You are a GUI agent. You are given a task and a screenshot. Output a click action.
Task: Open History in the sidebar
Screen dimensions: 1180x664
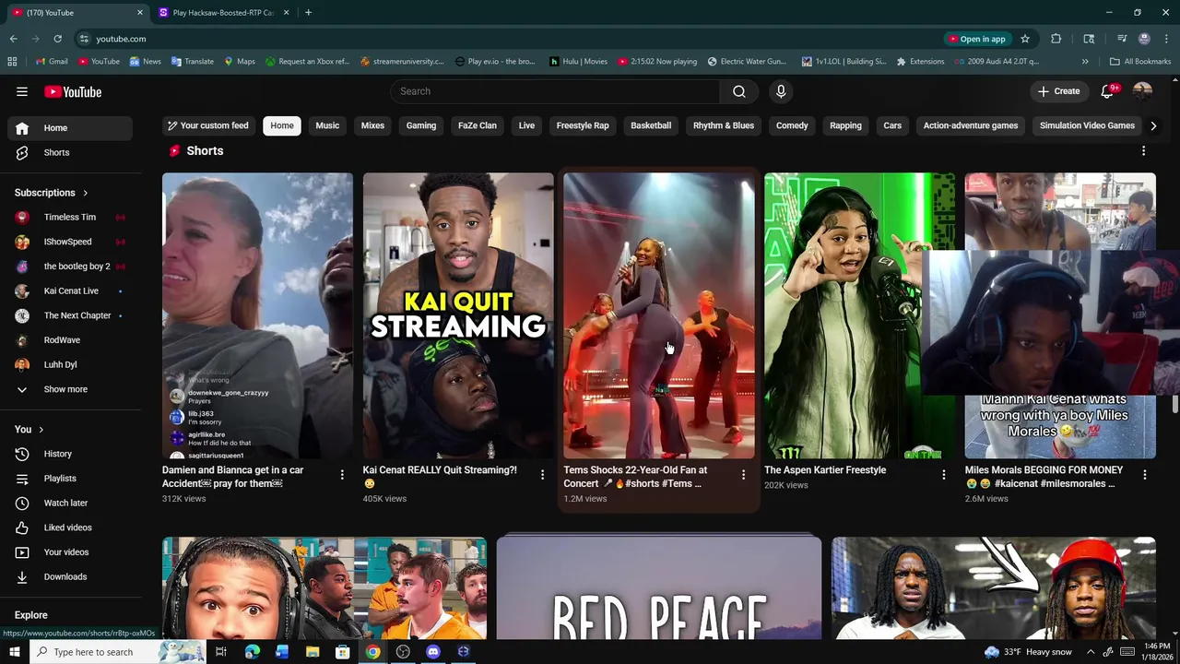pos(70,454)
